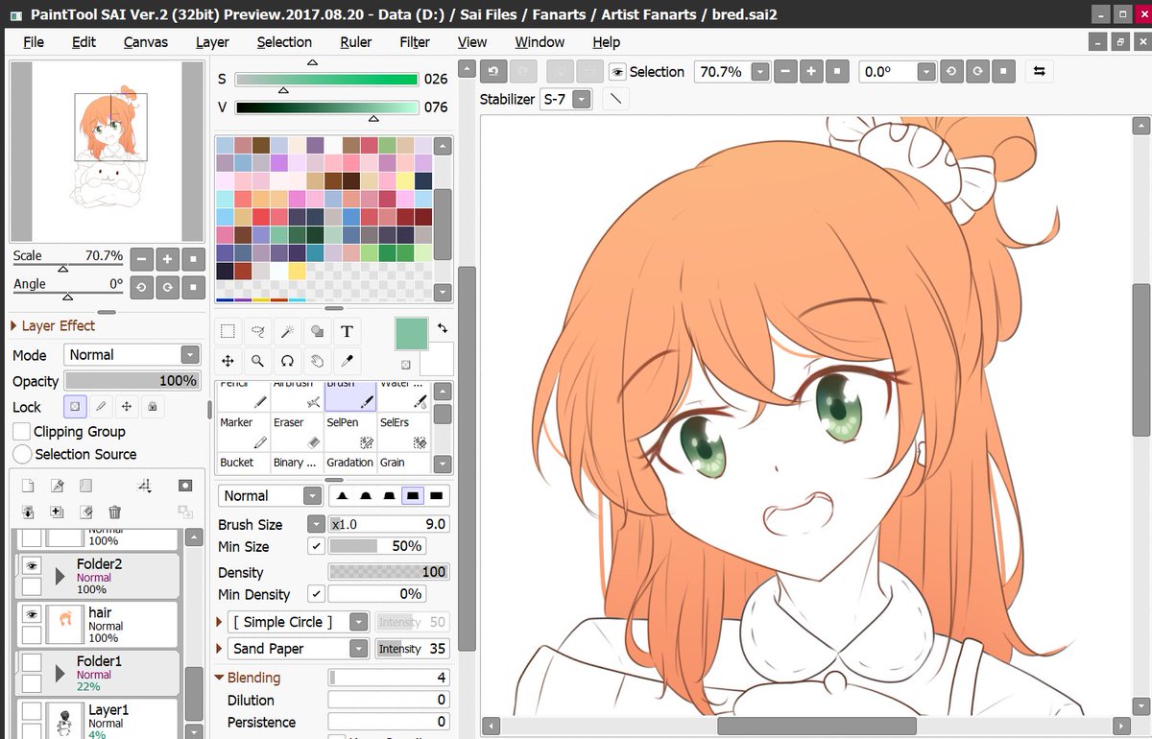The width and height of the screenshot is (1152, 739).
Task: Choose the SelErs tool
Action: (403, 433)
